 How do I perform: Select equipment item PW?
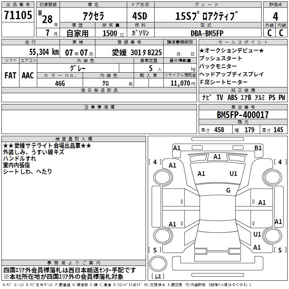[282, 97]
